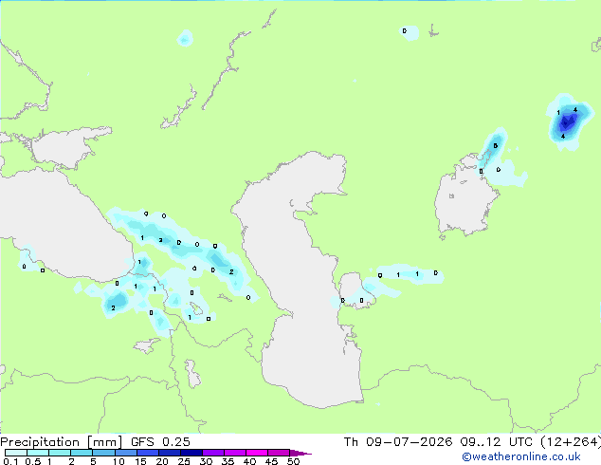Click the "45" legend tick label
This screenshot has height=465, width=601.
tap(271, 461)
